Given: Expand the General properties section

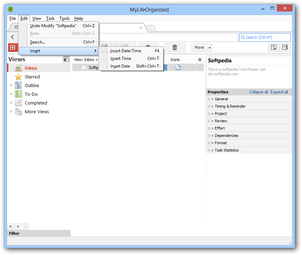Looking at the screenshot, I should point(212,99).
